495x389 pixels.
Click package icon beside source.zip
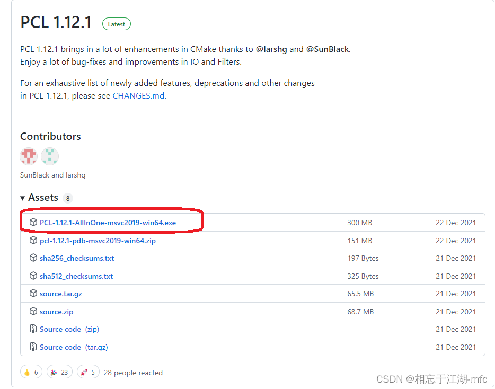[33, 312]
